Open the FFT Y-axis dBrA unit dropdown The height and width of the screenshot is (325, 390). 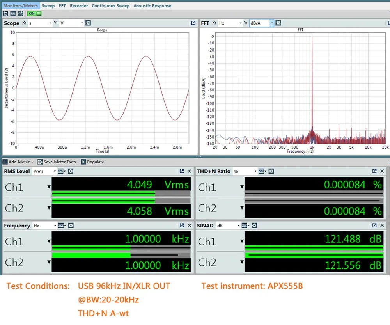(272, 23)
